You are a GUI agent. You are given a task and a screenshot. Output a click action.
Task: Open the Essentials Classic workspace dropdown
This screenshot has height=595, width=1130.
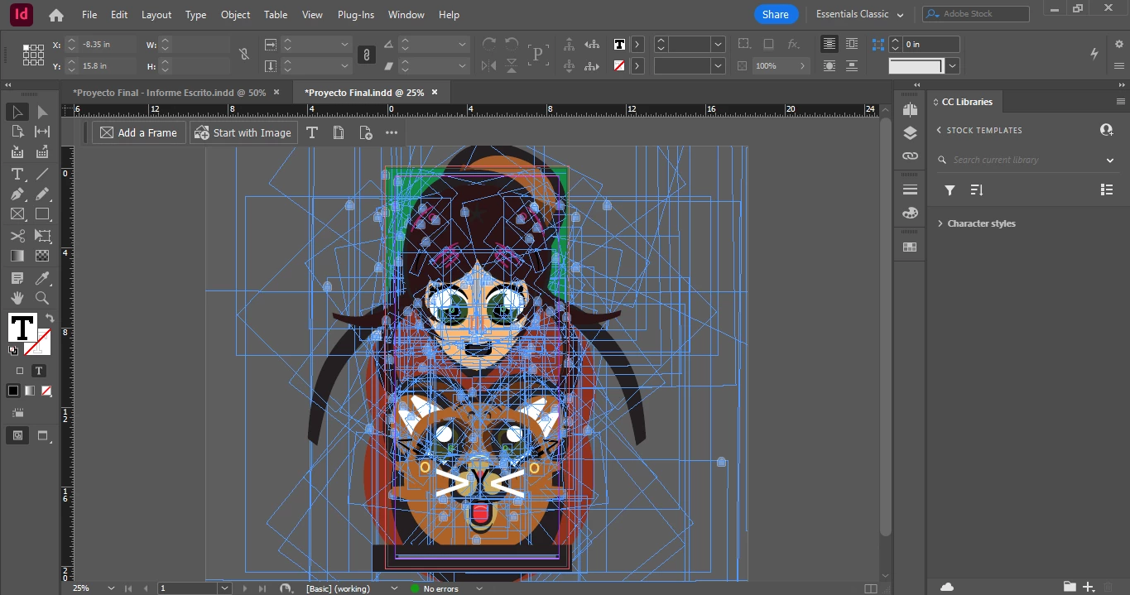860,14
